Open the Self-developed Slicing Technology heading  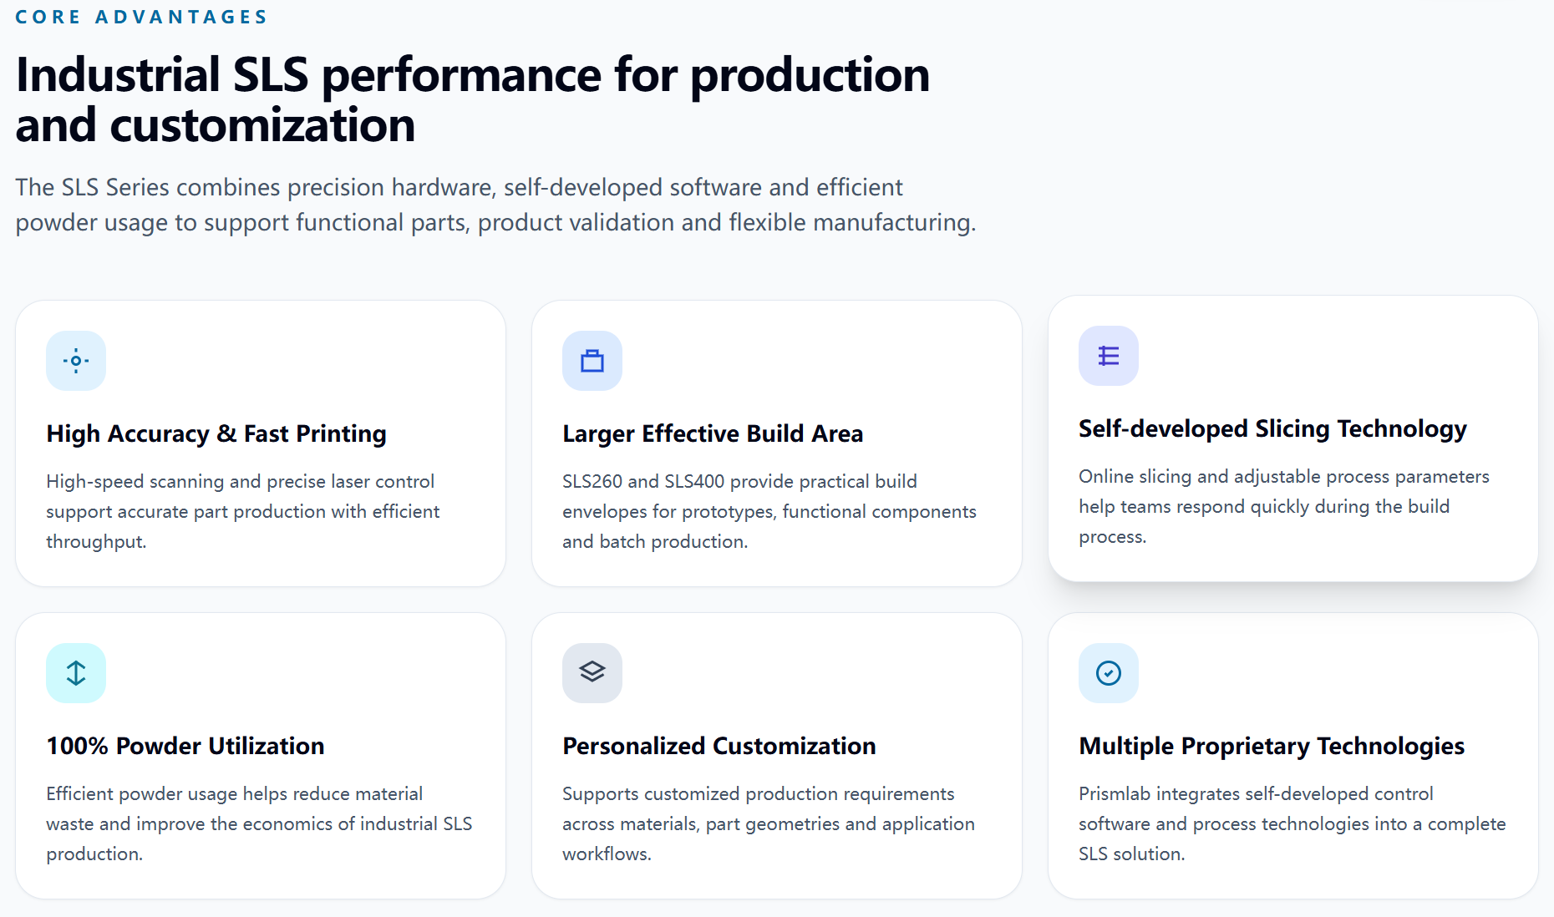(x=1272, y=428)
